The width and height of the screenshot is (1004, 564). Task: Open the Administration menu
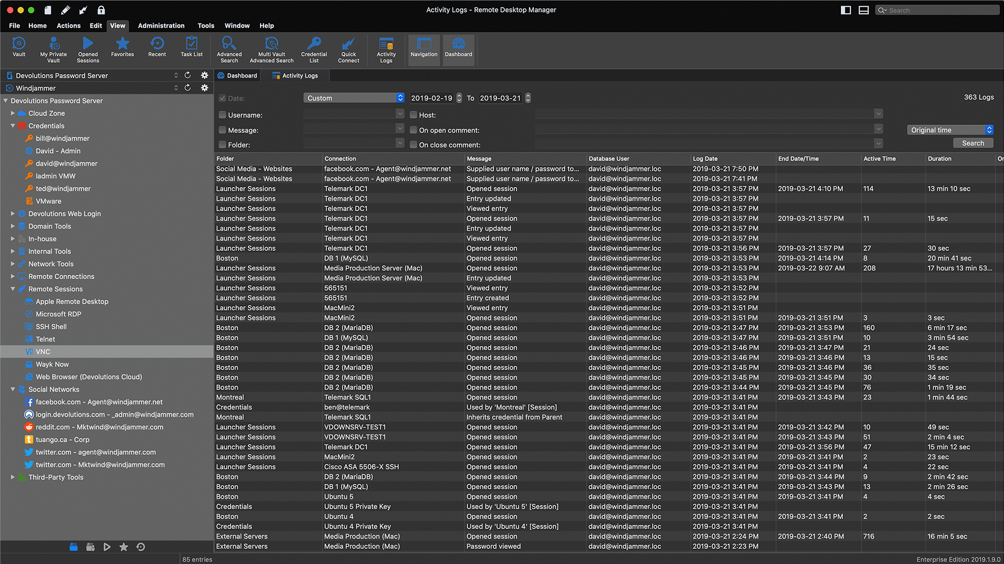161,26
